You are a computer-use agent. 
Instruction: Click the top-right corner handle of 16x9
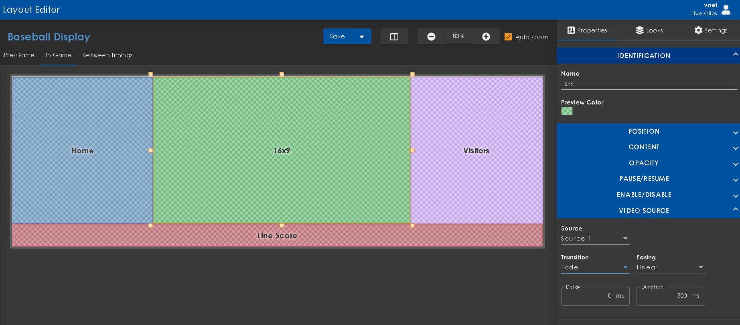pyautogui.click(x=412, y=74)
